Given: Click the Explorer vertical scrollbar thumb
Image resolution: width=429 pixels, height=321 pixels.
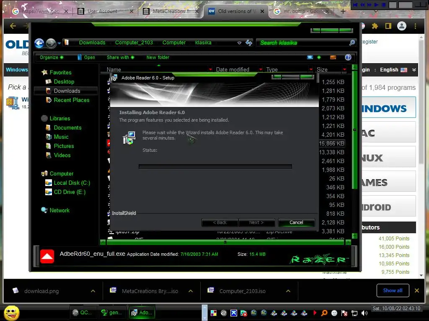Looking at the screenshot, I should point(354,130).
